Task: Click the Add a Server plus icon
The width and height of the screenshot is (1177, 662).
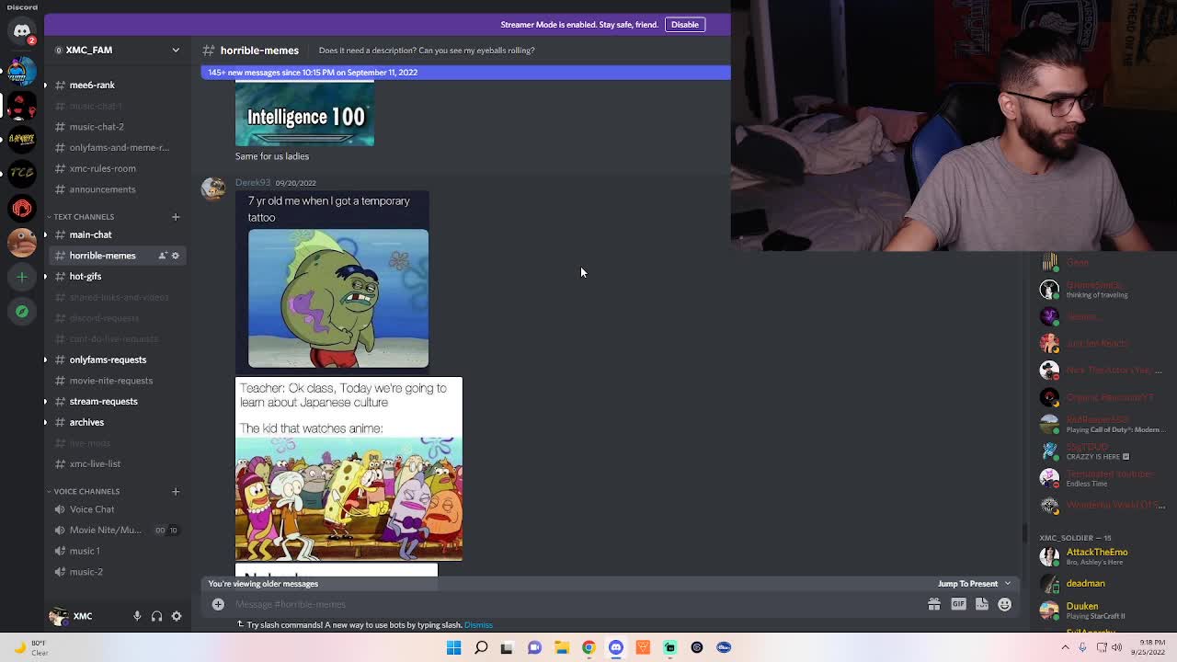Action: (22, 277)
